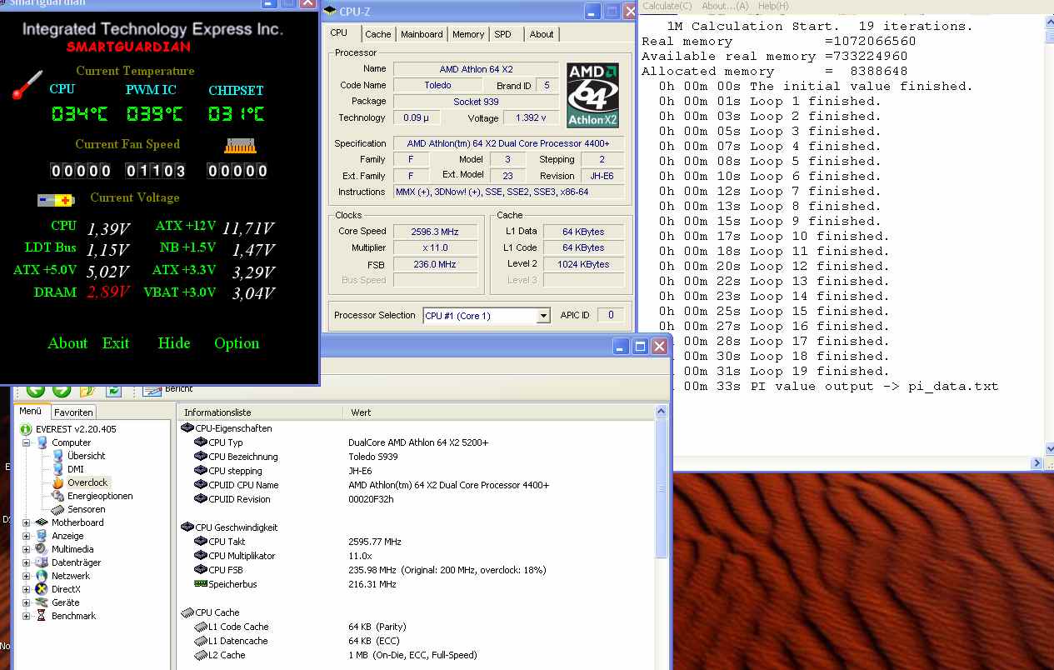
Task: Click the Informationsliste column header
Action: [x=259, y=412]
